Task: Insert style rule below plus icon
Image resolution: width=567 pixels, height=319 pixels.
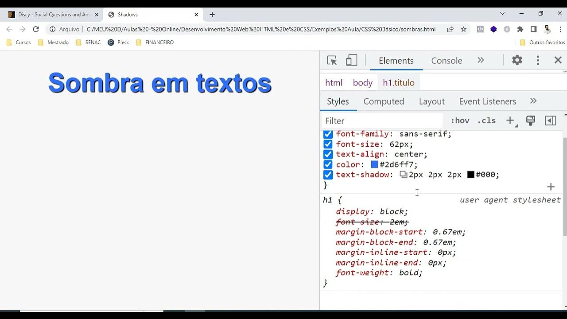Action: pyautogui.click(x=551, y=187)
